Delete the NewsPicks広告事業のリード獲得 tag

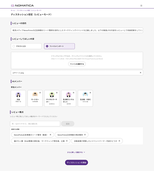pos(50,134)
